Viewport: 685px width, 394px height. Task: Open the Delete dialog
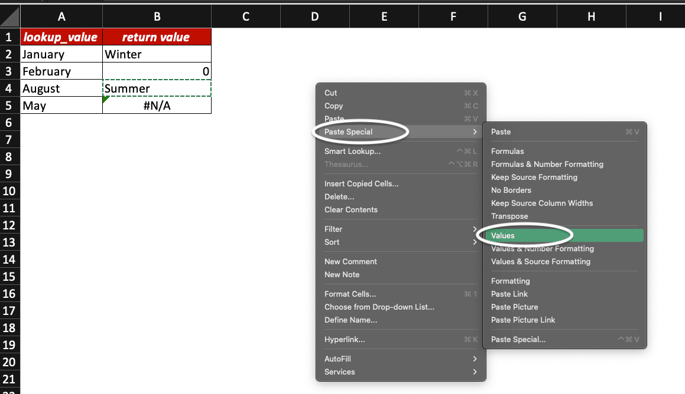click(339, 196)
